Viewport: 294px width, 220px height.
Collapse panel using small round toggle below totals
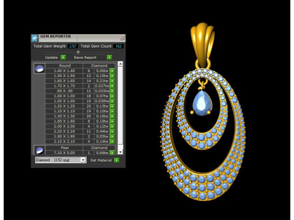pyautogui.click(x=78, y=52)
